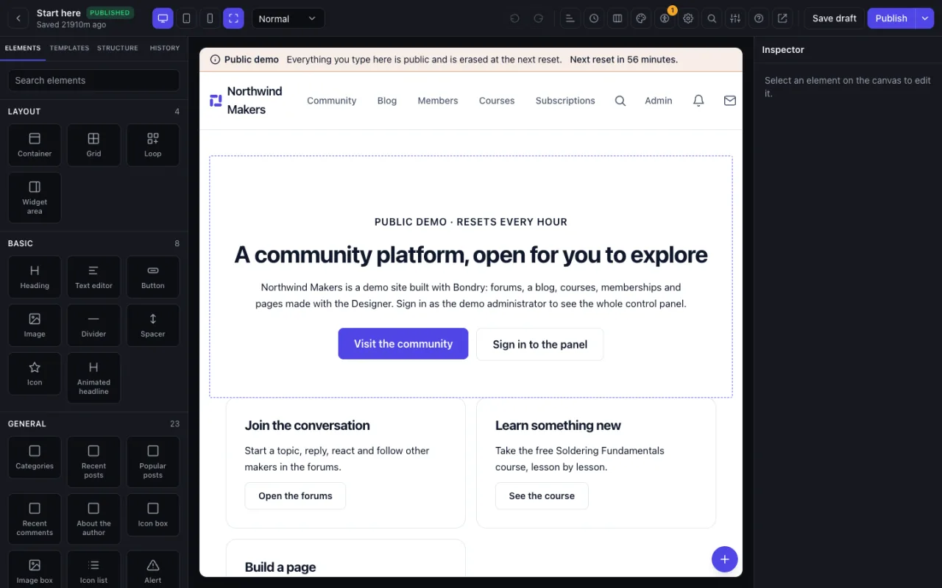The height and width of the screenshot is (588, 942).
Task: Click the columns layout icon in toolbar
Action: click(x=617, y=18)
